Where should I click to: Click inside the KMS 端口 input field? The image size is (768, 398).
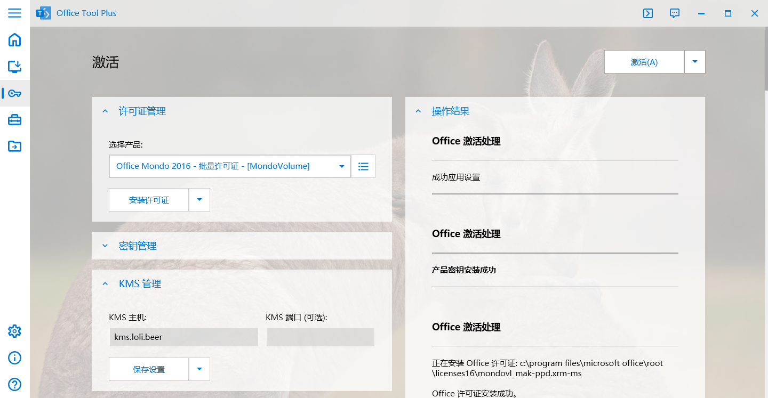click(x=320, y=337)
